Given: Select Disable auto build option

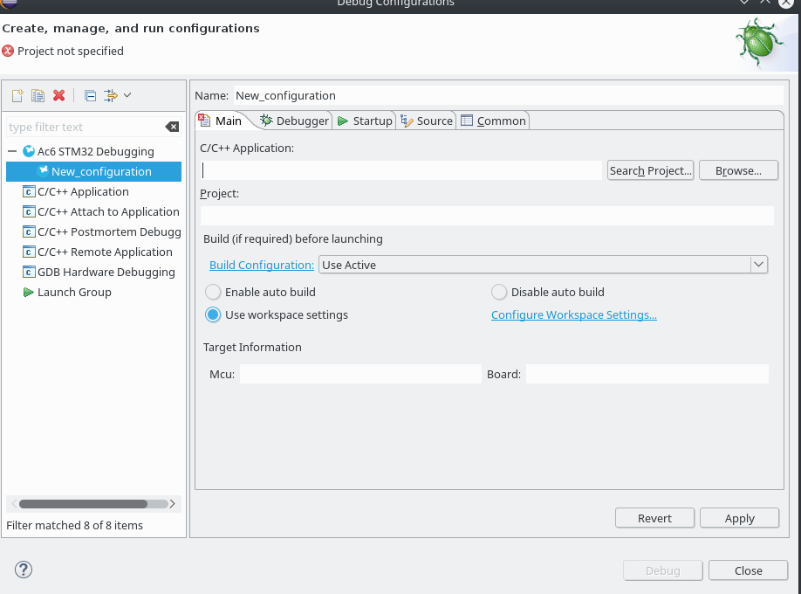Looking at the screenshot, I should (499, 292).
